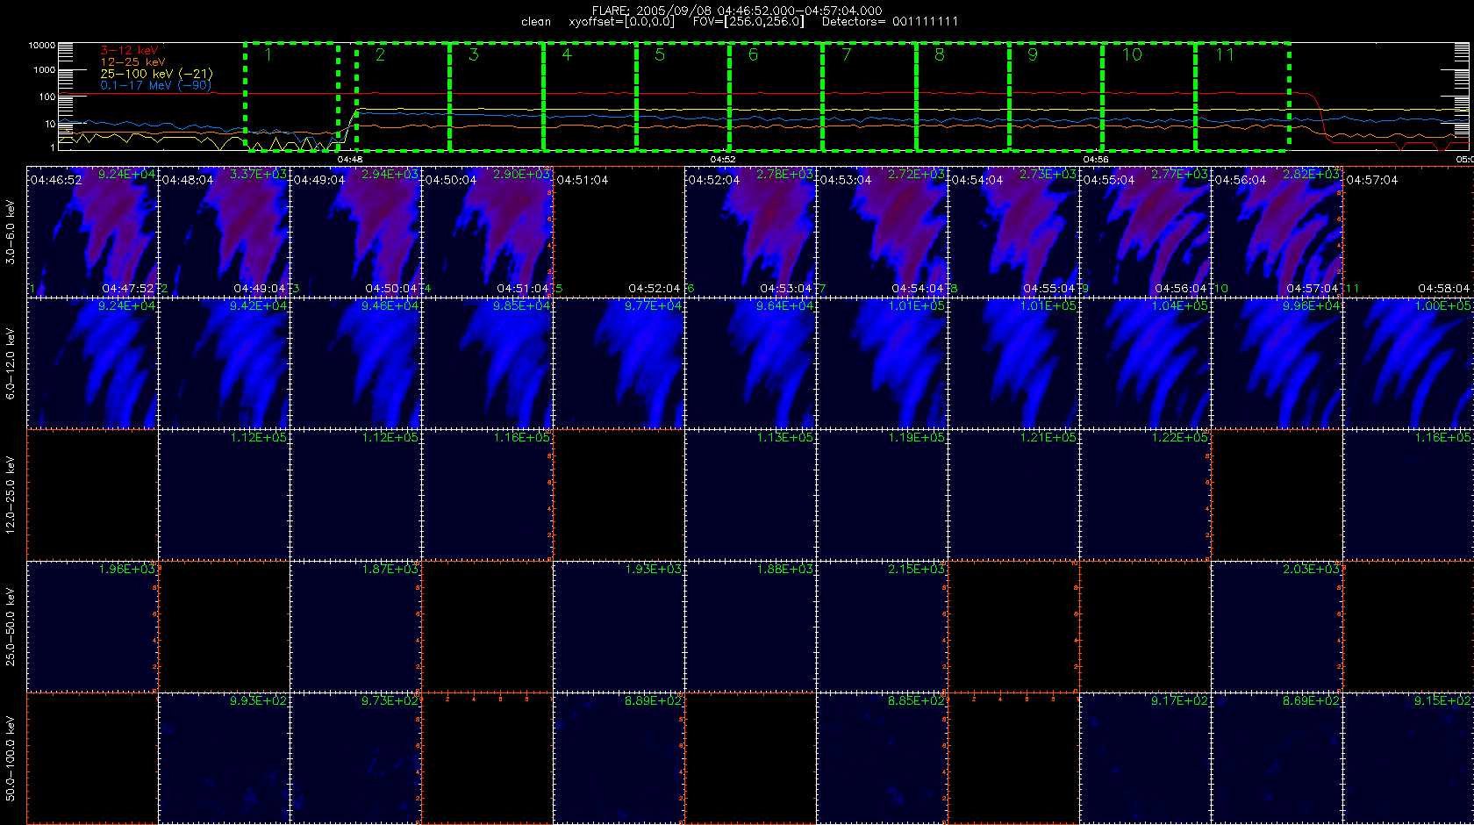Open the 6.0-12.0 keV image with peak 9.96E+04

pyautogui.click(x=1277, y=363)
